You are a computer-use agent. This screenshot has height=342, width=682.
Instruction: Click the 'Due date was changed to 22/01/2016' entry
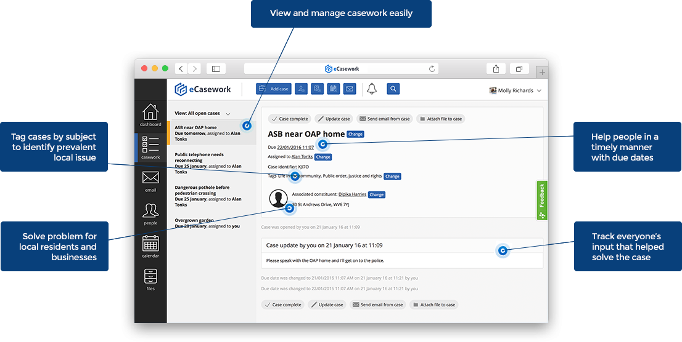[340, 288]
